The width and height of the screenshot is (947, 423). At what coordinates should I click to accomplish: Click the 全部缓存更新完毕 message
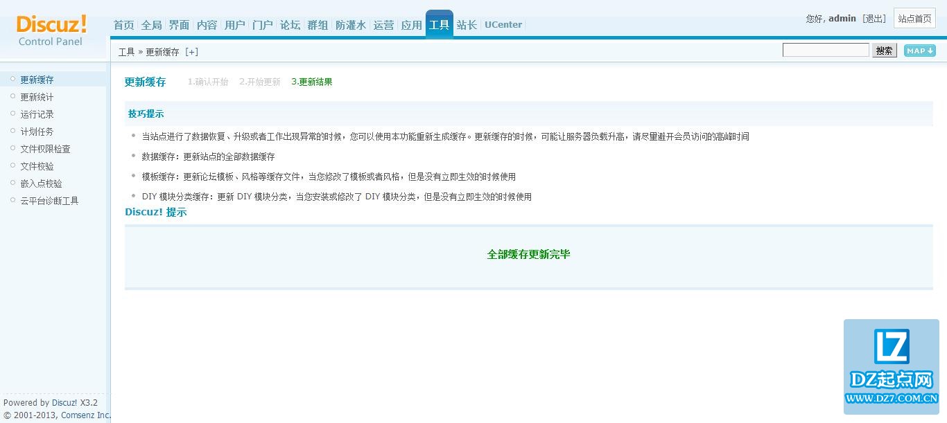529,254
